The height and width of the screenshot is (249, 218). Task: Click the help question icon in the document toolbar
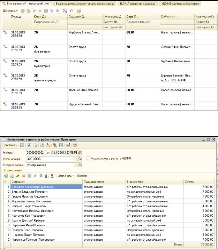[75, 145]
